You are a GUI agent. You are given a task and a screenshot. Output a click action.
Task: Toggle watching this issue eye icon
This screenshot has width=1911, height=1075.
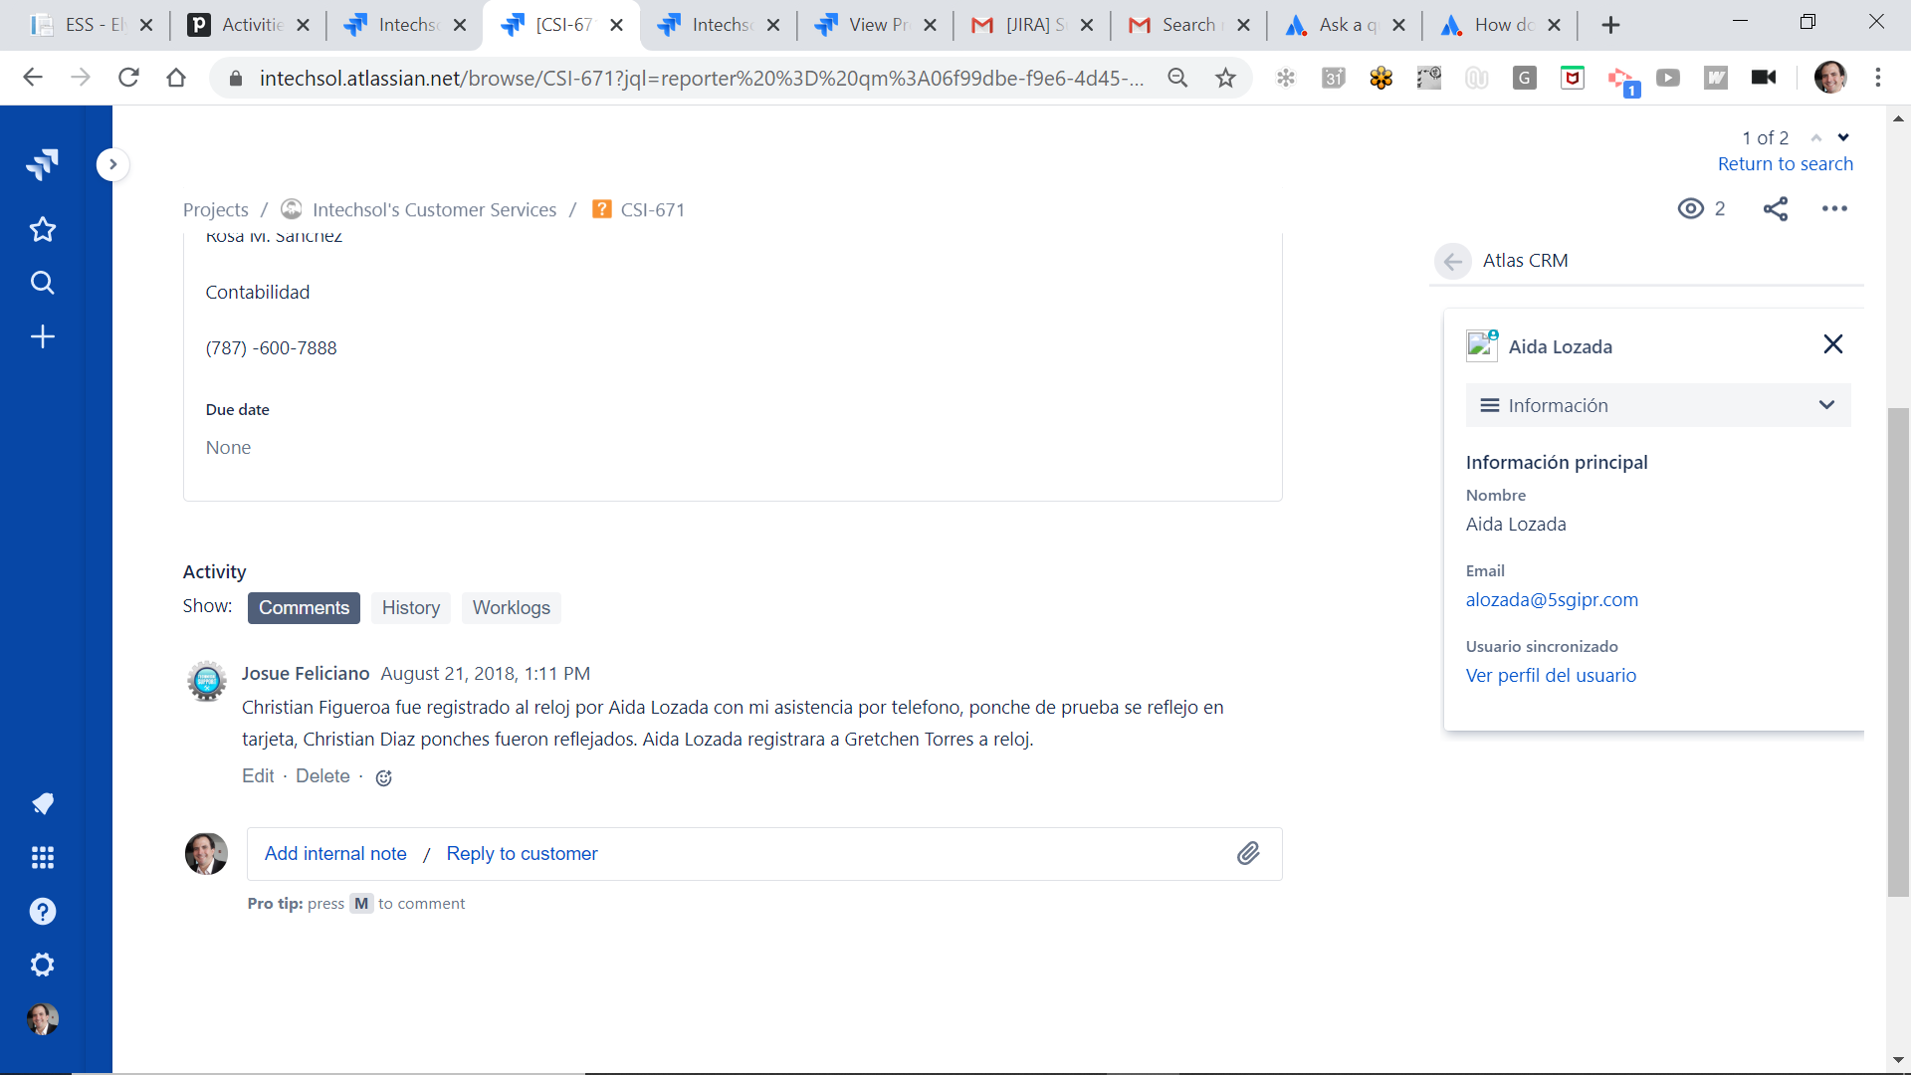pos(1690,209)
